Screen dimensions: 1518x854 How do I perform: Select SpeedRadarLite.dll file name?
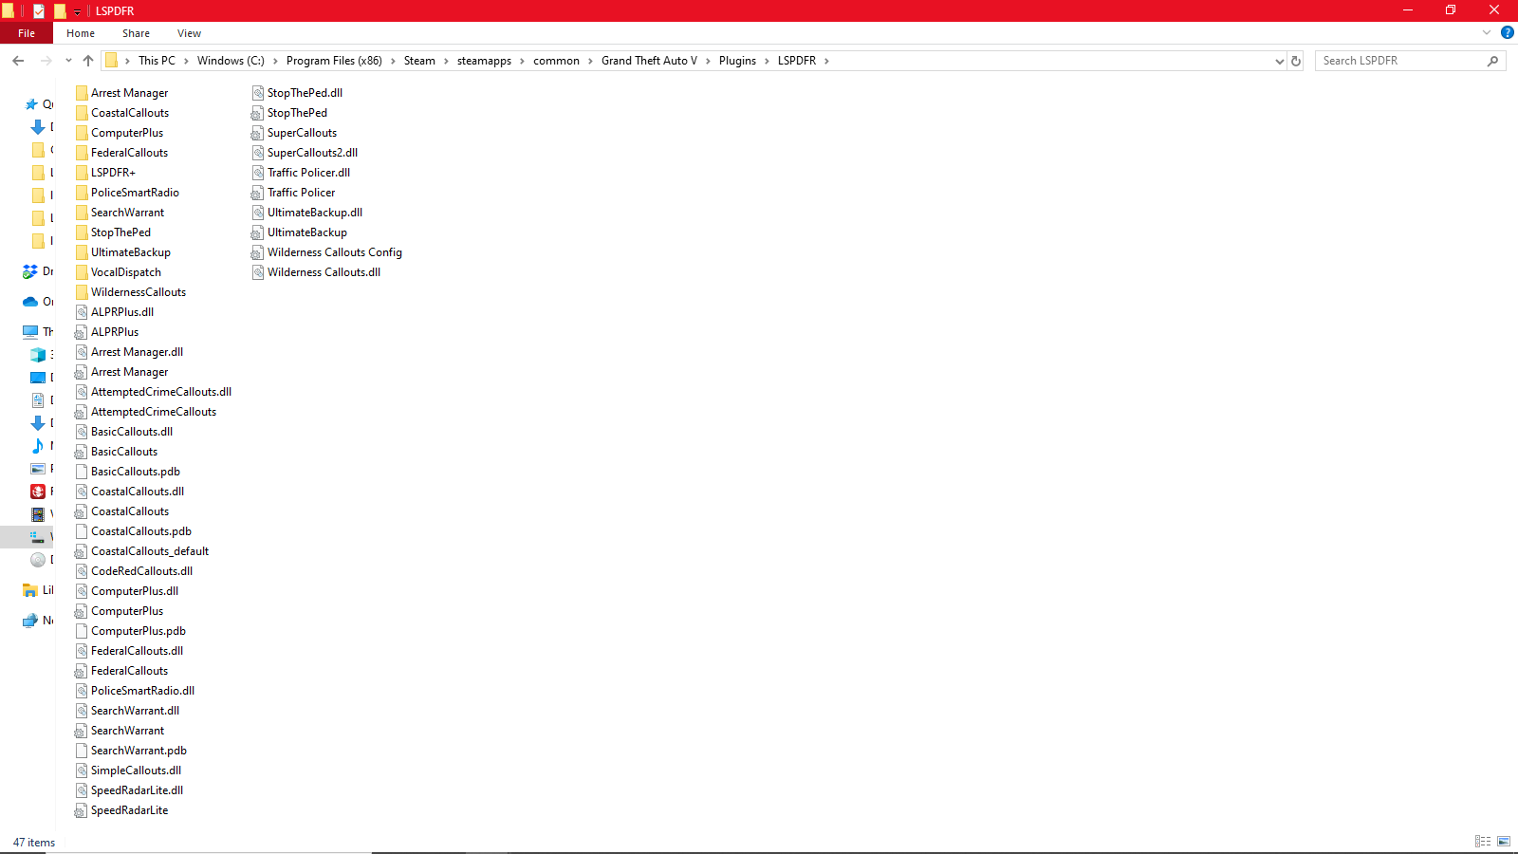coord(137,790)
